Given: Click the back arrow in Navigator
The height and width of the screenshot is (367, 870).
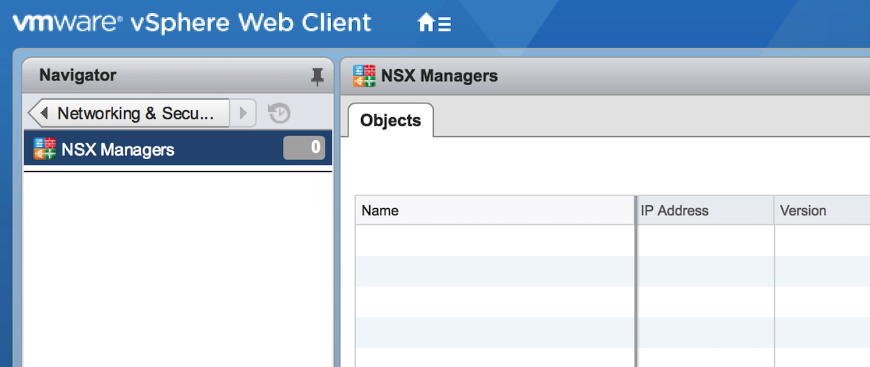Looking at the screenshot, I should click(x=43, y=113).
